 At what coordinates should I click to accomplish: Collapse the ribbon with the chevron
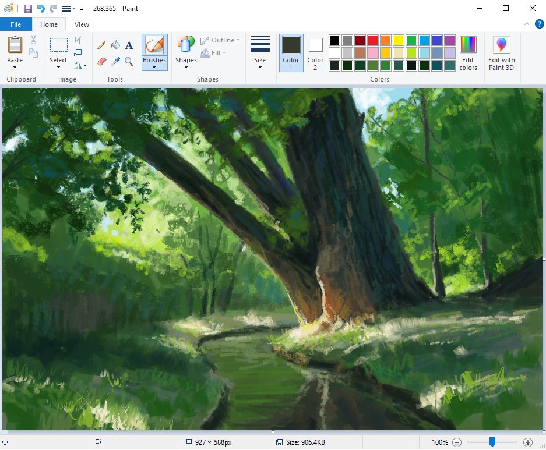tap(527, 24)
